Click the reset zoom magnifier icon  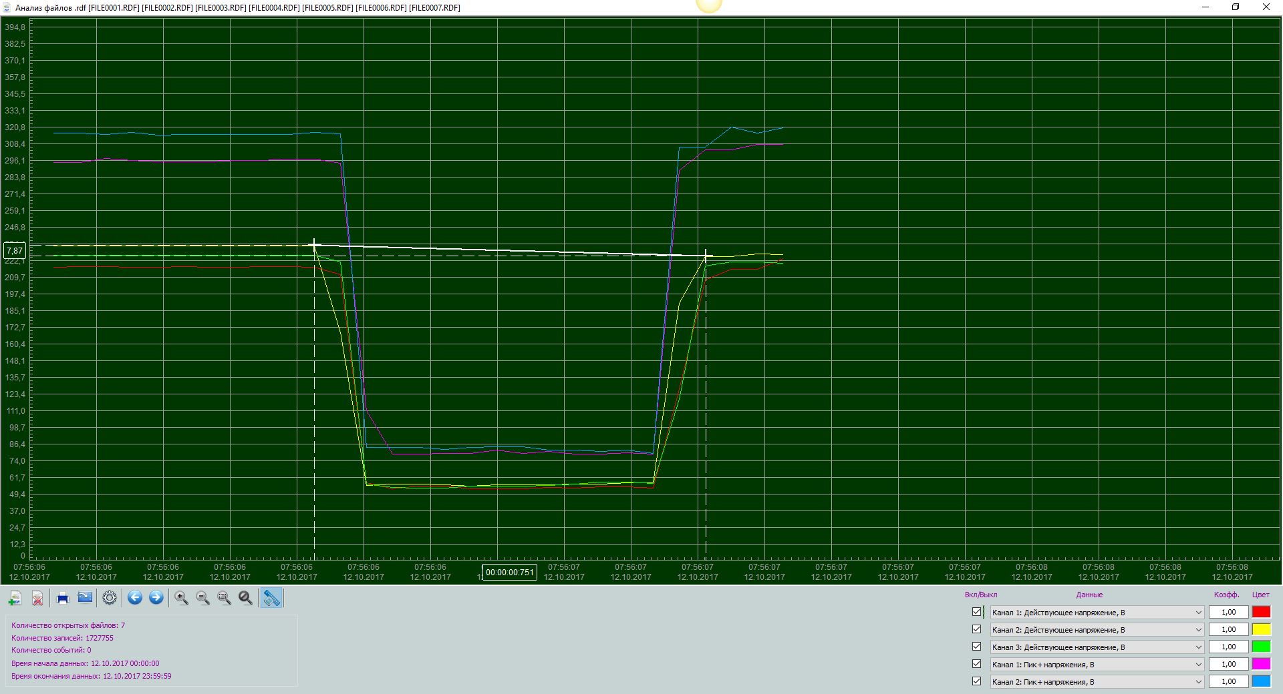[x=246, y=598]
